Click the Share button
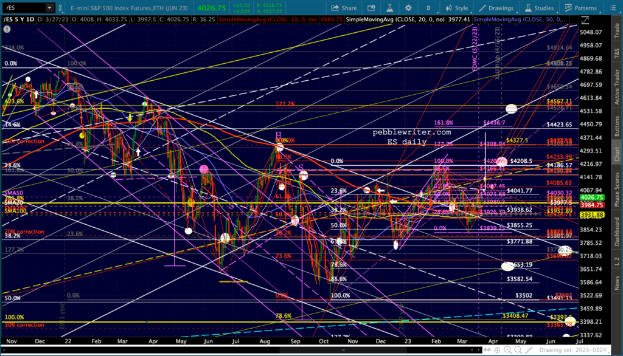This screenshot has height=356, width=623. tap(344, 8)
